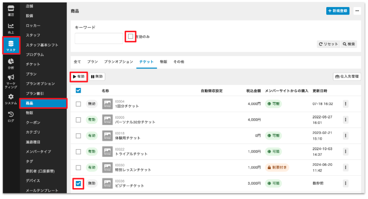Click the キーワード input field
This screenshot has height=199, width=368.
(99, 38)
